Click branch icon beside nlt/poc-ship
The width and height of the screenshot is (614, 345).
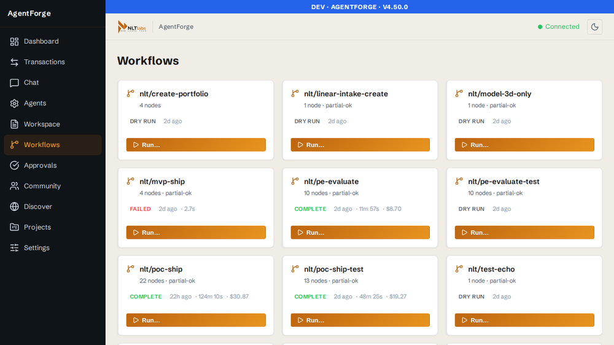(130, 269)
